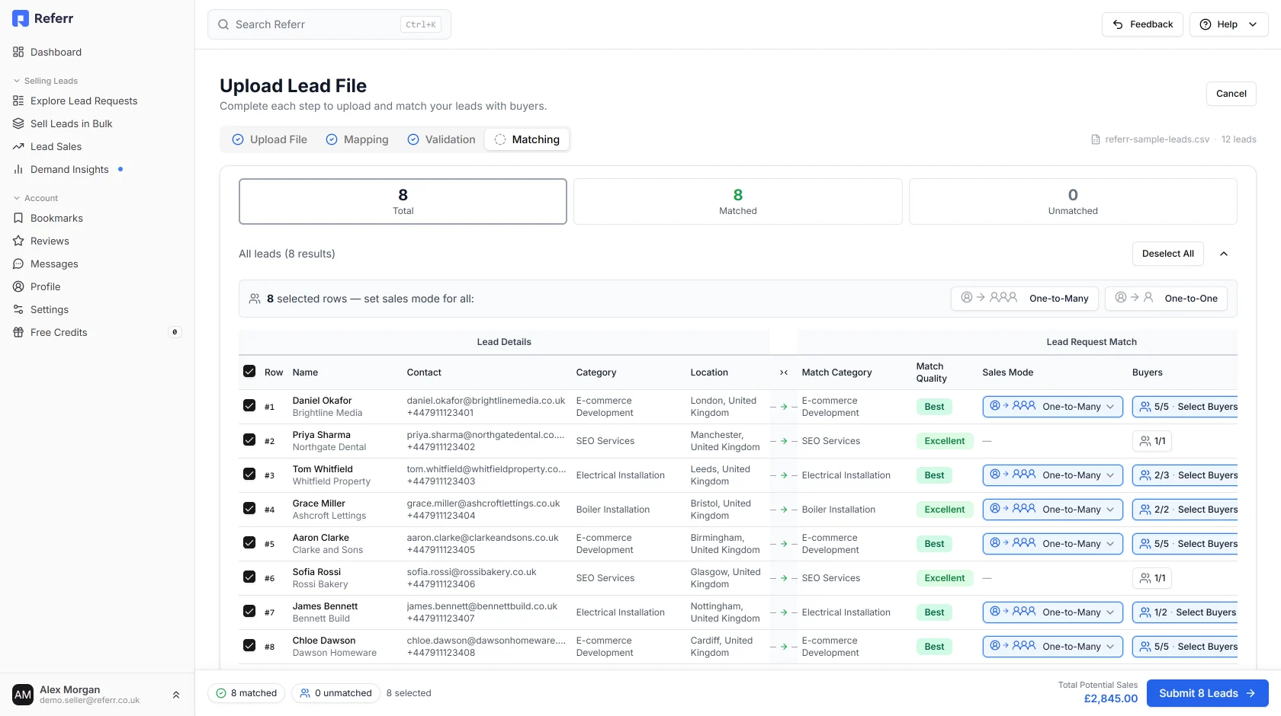Collapse the Selling Leads sidebar group
This screenshot has width=1281, height=716.
[46, 81]
